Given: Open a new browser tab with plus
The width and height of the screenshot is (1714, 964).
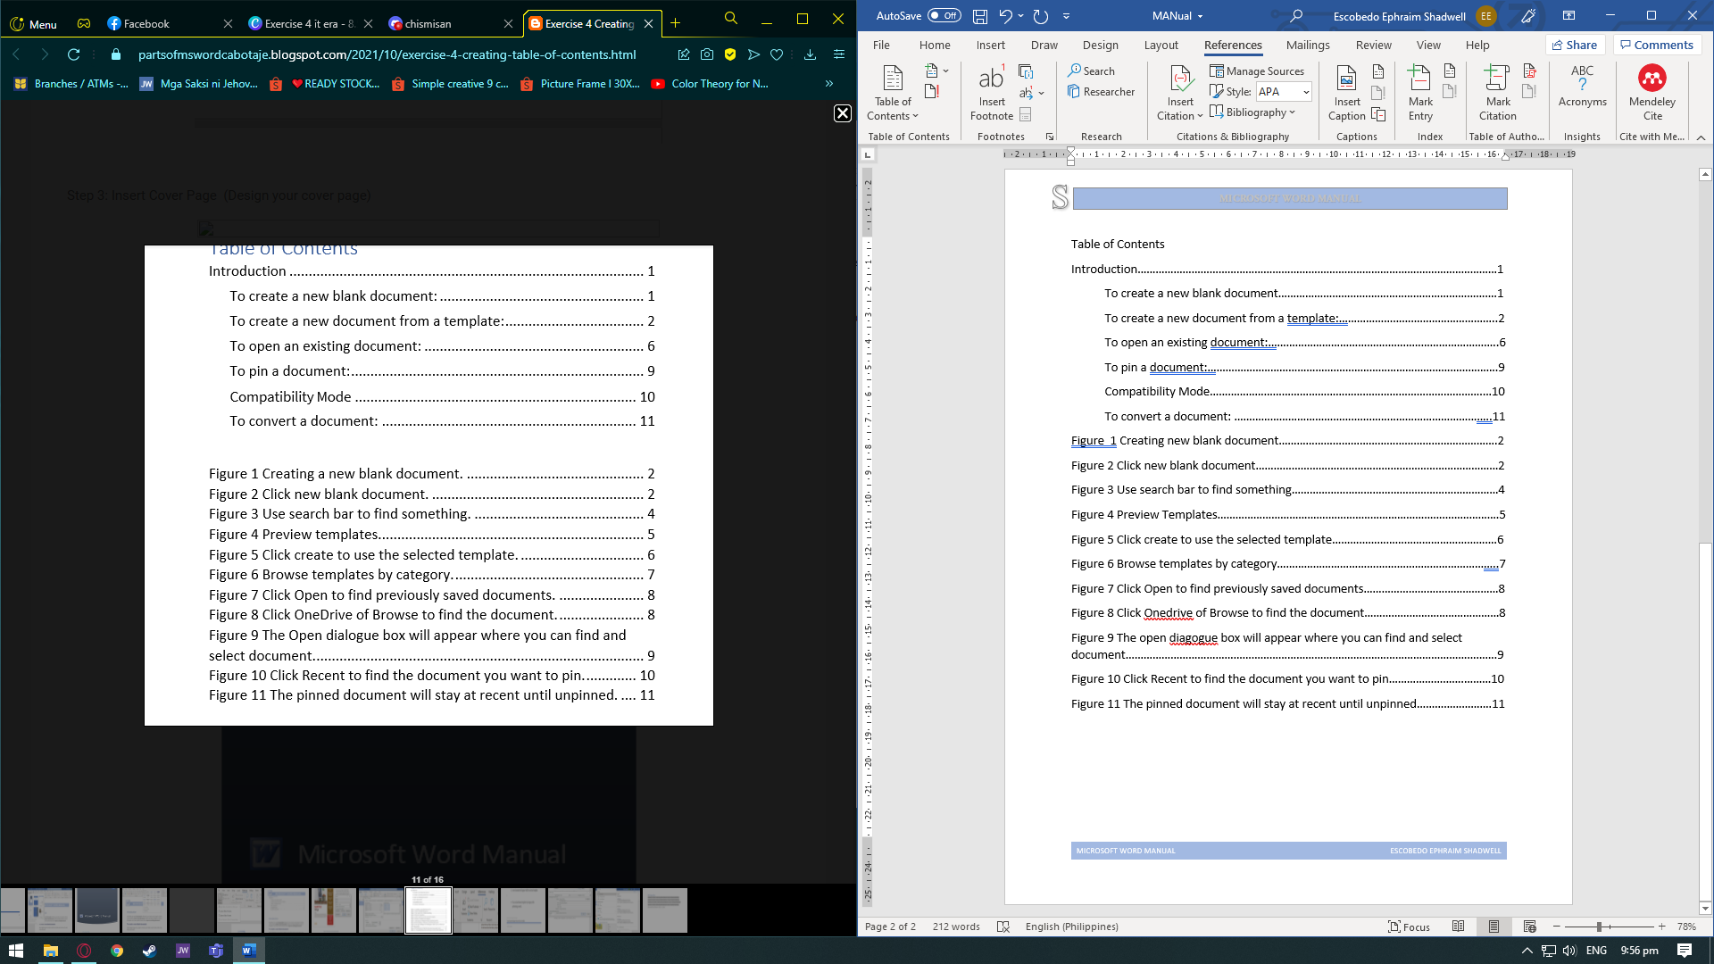Looking at the screenshot, I should (675, 23).
